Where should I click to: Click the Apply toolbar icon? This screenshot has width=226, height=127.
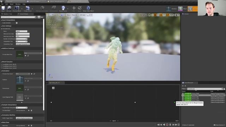click(x=79, y=8)
